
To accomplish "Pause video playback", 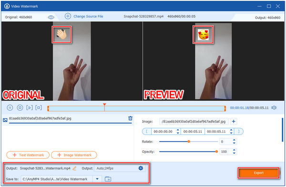I will [10, 108].
